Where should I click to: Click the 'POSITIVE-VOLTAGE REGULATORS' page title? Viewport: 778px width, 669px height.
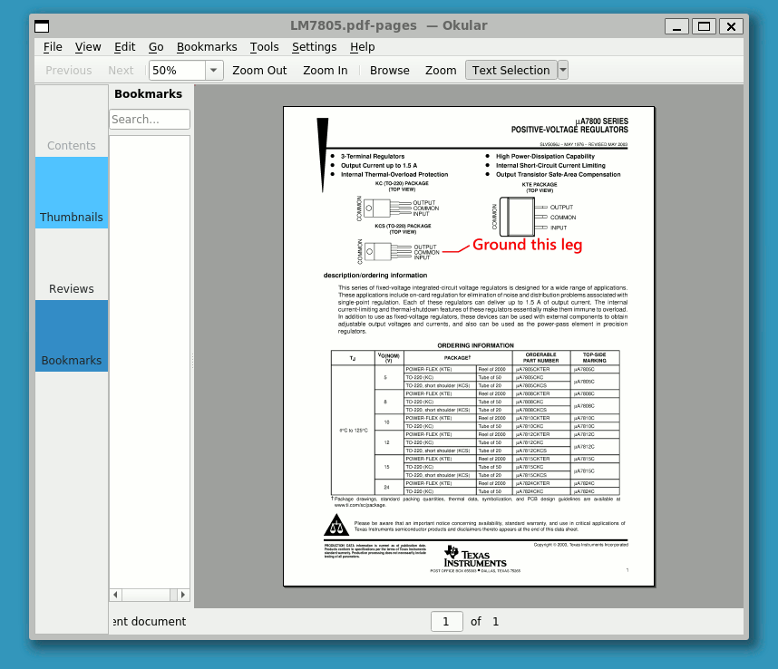click(569, 130)
